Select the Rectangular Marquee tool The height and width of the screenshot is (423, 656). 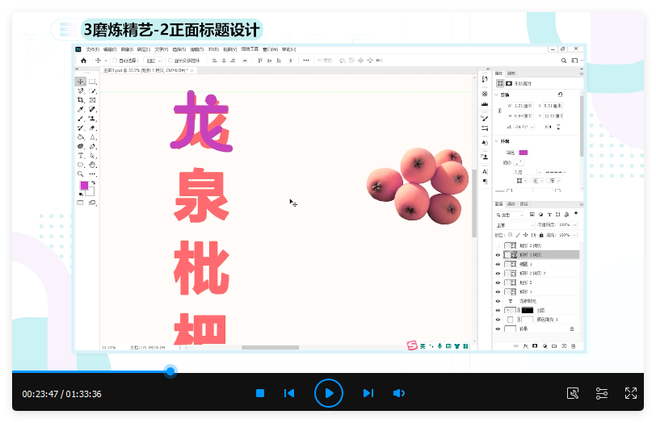click(x=93, y=82)
